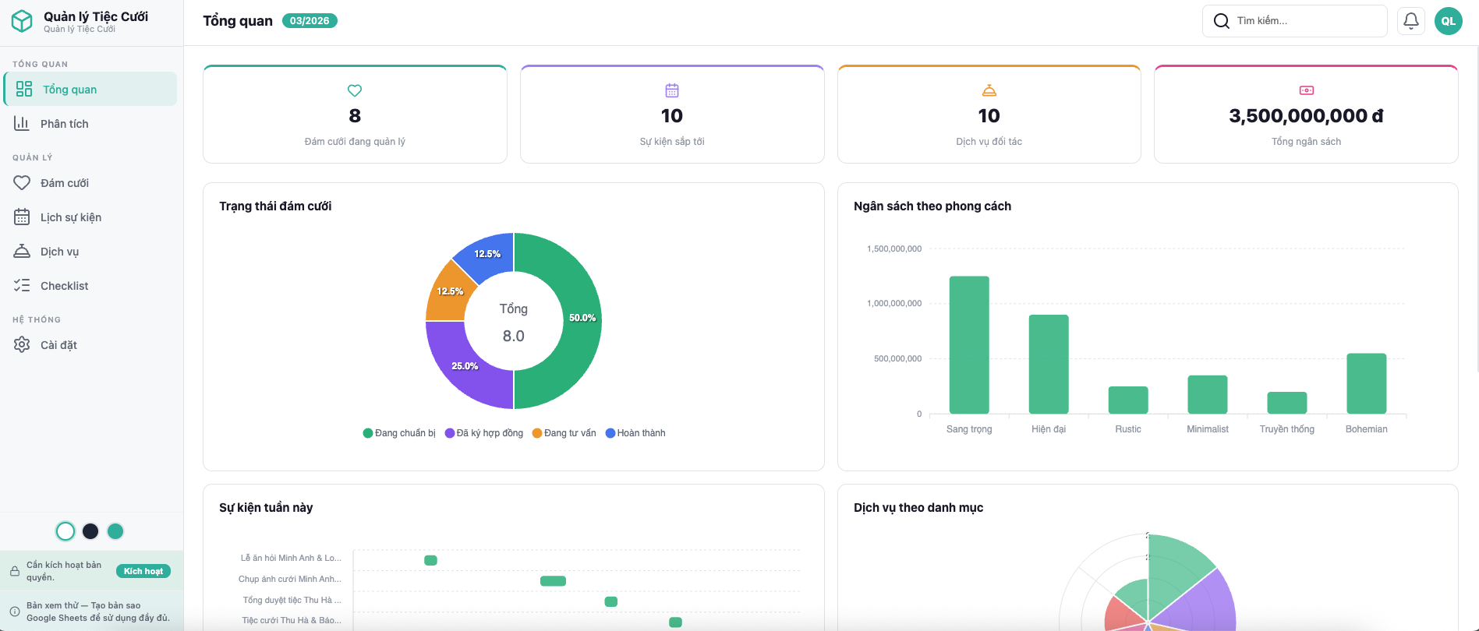Toggle the Hoàn thành legend item
The width and height of the screenshot is (1479, 631).
pyautogui.click(x=635, y=433)
